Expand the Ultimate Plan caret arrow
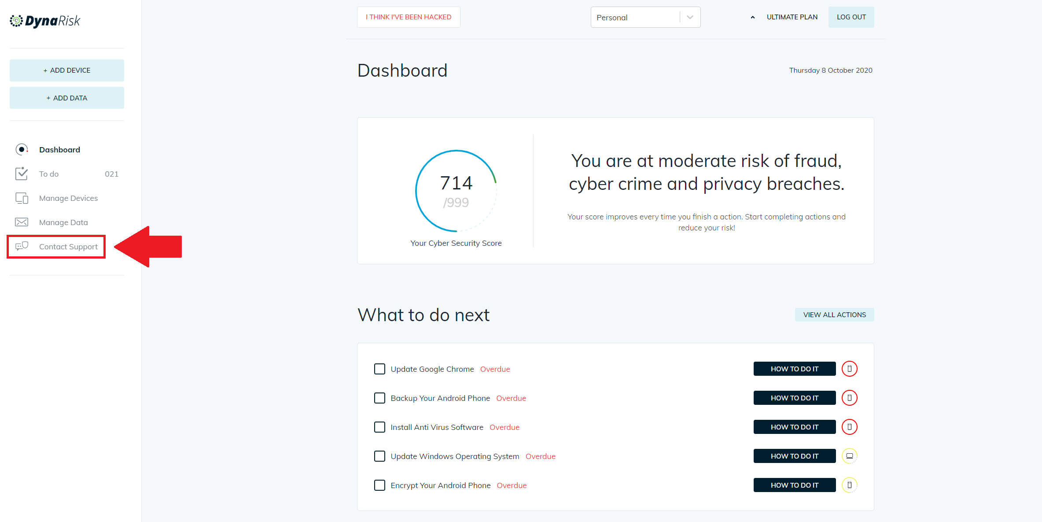This screenshot has height=522, width=1042. coord(753,18)
